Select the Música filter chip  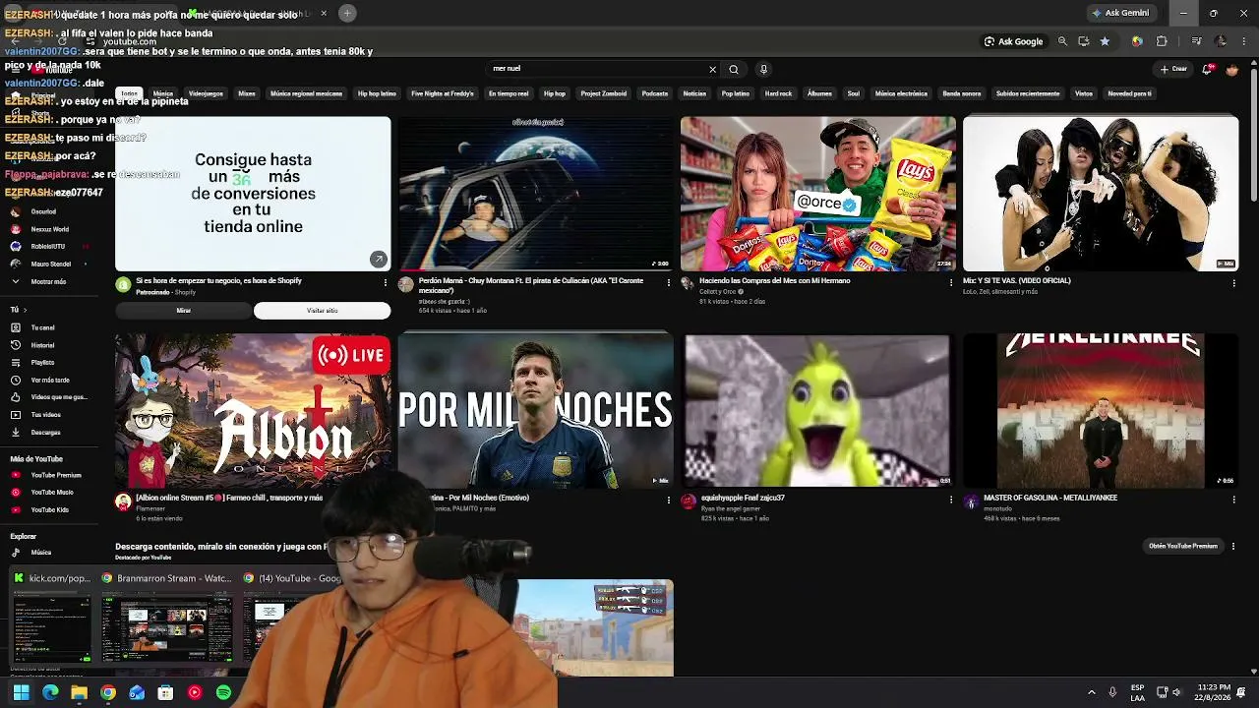click(163, 93)
